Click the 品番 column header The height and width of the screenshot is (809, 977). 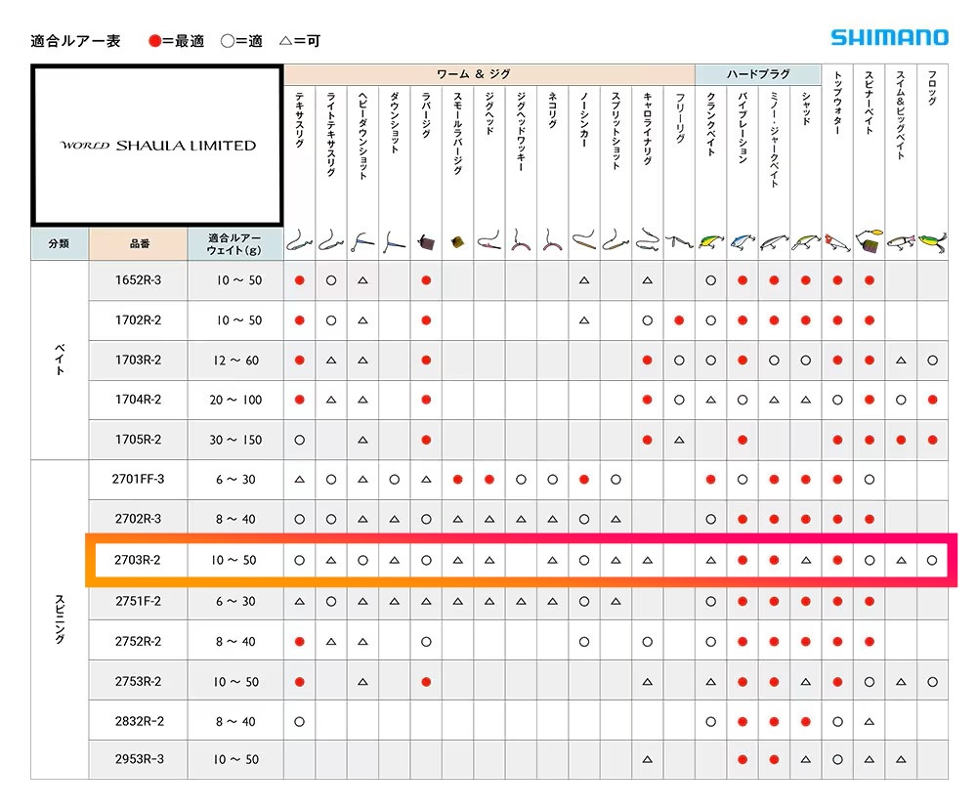point(139,243)
